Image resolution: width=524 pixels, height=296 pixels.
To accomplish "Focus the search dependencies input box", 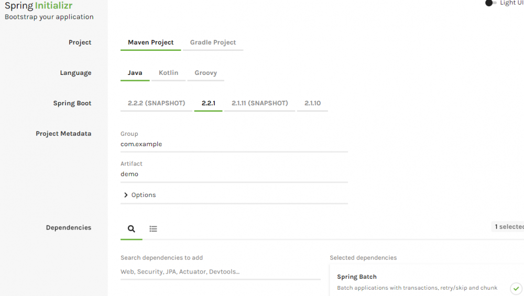I will point(220,272).
